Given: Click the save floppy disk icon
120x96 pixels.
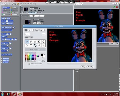Looking at the screenshot, I should tap(15, 4).
